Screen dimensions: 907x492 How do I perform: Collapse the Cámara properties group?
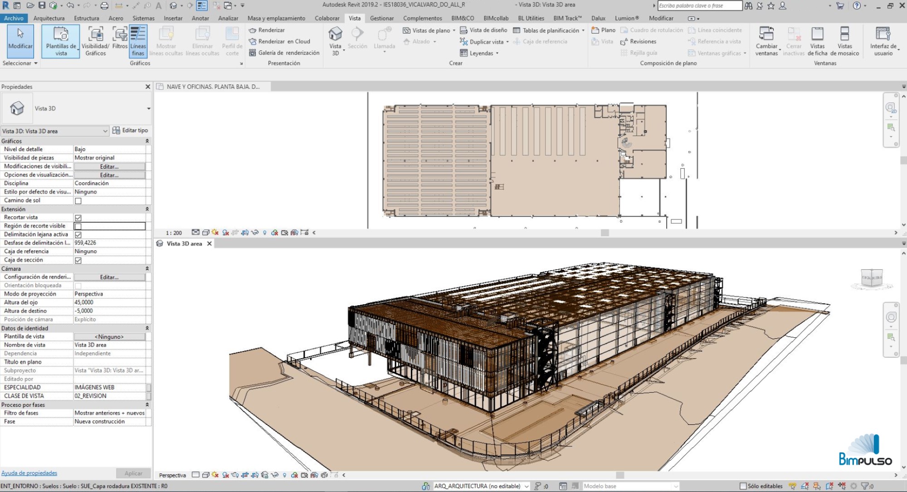click(147, 268)
